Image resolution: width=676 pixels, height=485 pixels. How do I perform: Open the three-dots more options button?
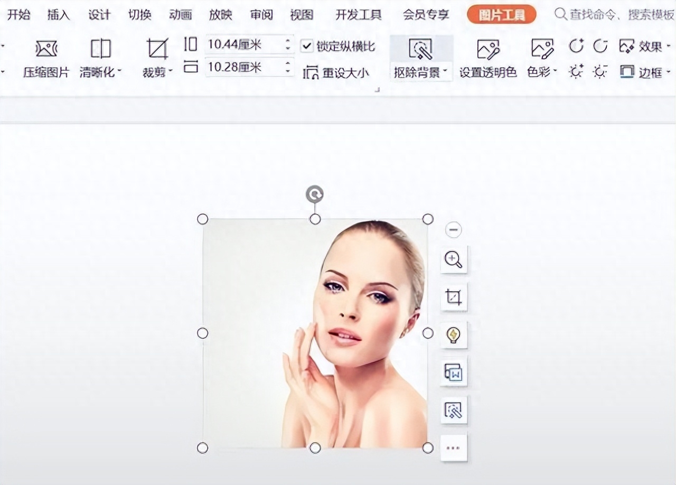tap(454, 448)
